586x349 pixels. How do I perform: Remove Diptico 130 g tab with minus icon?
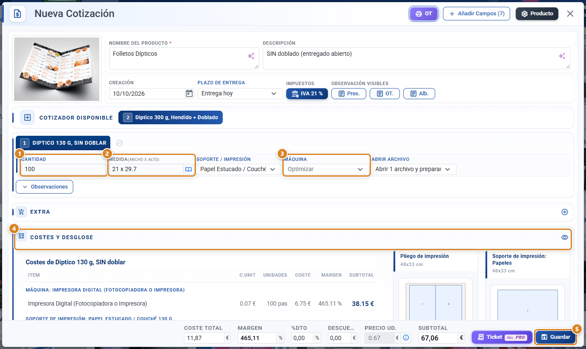point(120,143)
